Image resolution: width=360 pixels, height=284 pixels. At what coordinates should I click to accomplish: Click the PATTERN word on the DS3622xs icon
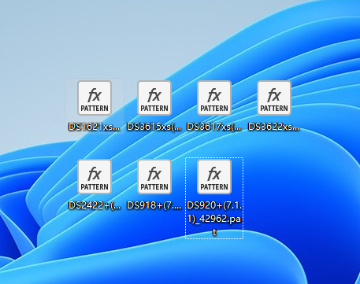(x=274, y=109)
